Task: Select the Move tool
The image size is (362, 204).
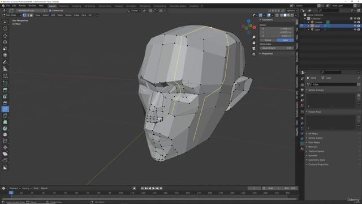Action: [5, 36]
